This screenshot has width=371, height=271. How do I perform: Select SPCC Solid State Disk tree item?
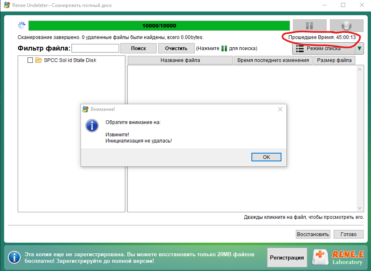70,60
